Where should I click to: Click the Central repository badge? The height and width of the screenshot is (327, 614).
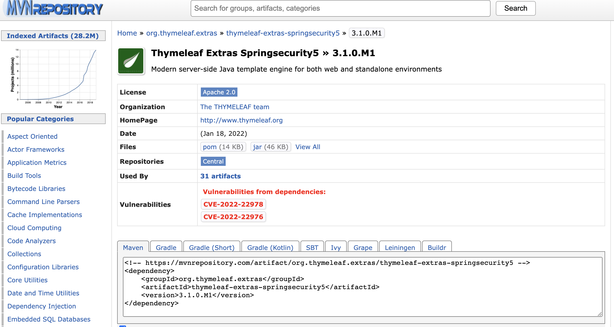(213, 161)
